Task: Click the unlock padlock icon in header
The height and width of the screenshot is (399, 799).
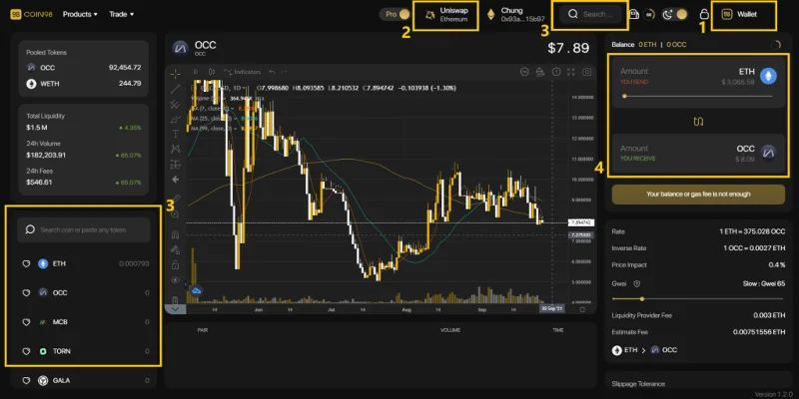Action: [704, 14]
